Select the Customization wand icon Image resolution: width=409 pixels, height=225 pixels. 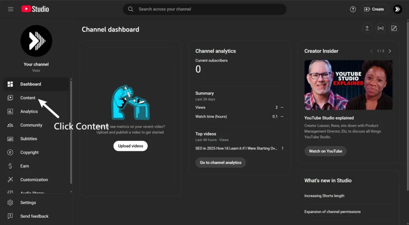click(10, 179)
